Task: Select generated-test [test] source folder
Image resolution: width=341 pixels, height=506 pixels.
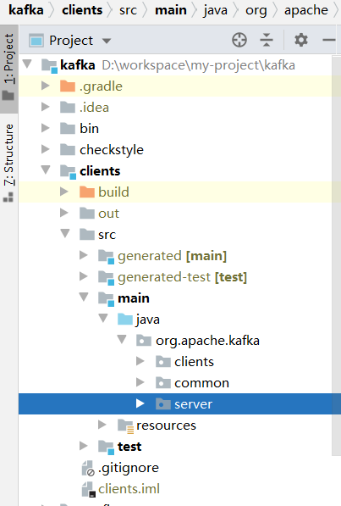Action: click(x=183, y=277)
